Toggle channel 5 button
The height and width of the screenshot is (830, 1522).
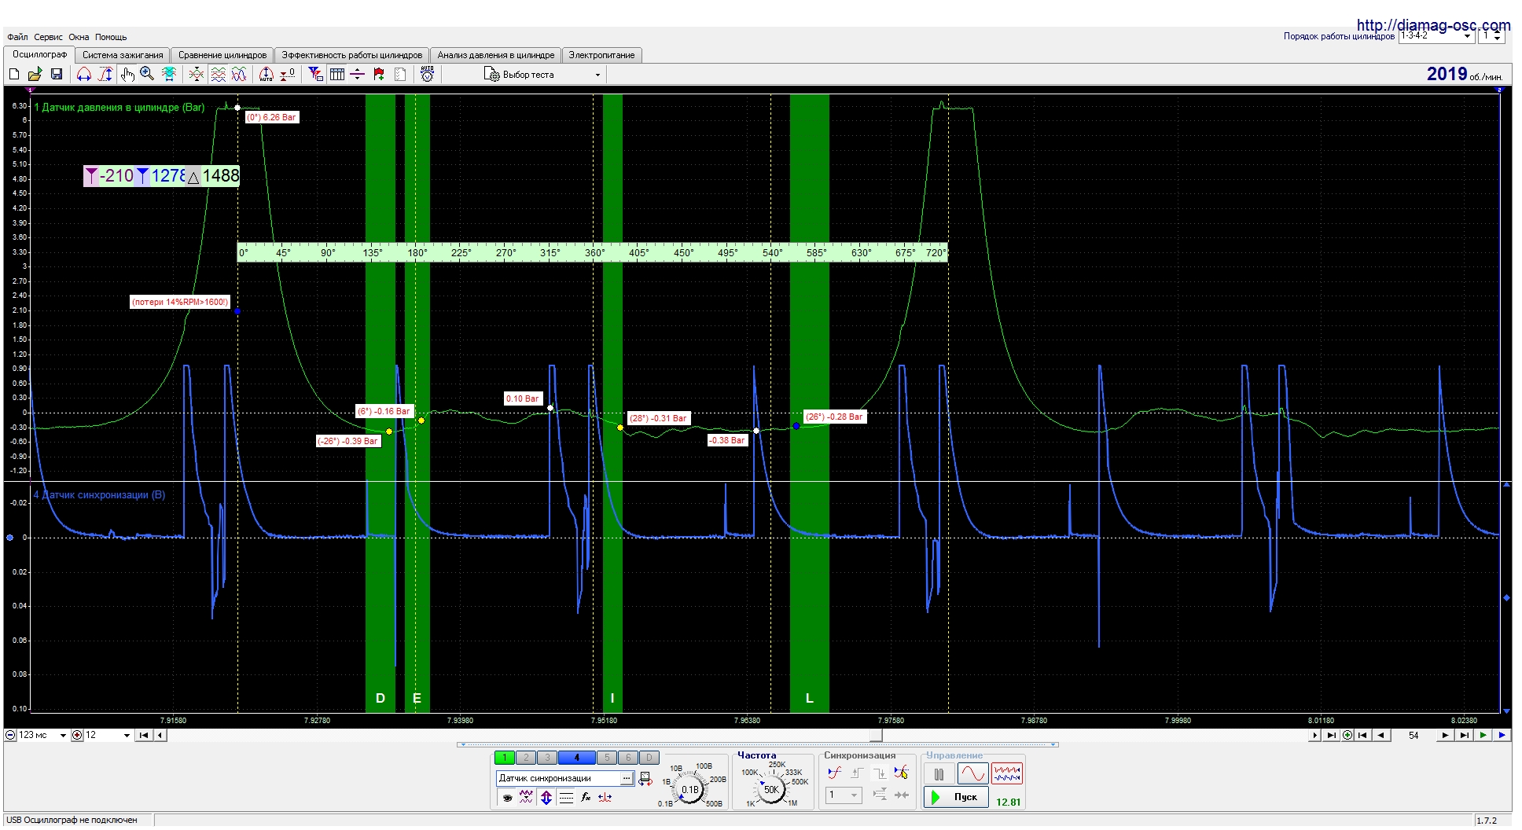(x=607, y=758)
